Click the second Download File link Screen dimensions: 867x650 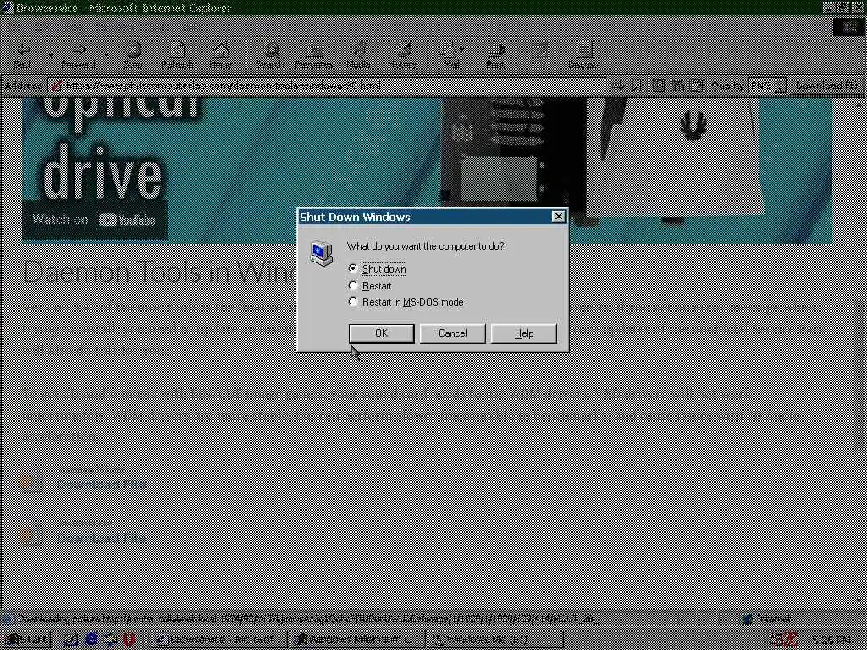click(x=102, y=537)
